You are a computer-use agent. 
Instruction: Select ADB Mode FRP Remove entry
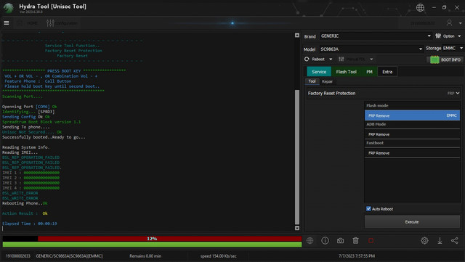[x=412, y=134]
